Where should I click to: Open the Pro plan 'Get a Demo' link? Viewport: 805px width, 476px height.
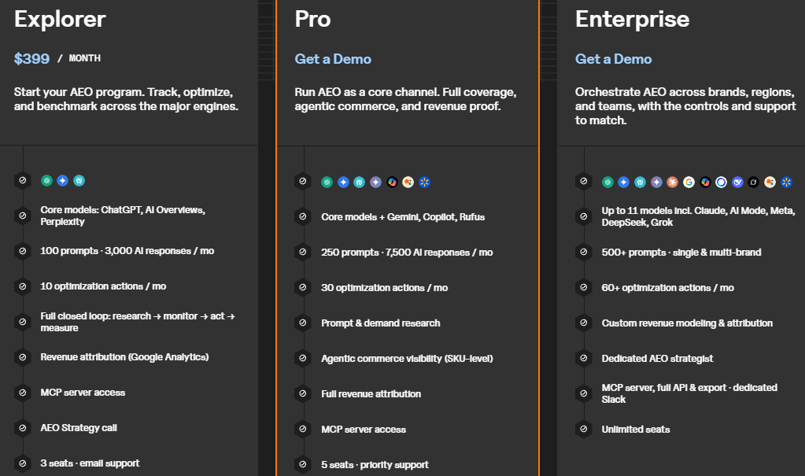coord(333,59)
